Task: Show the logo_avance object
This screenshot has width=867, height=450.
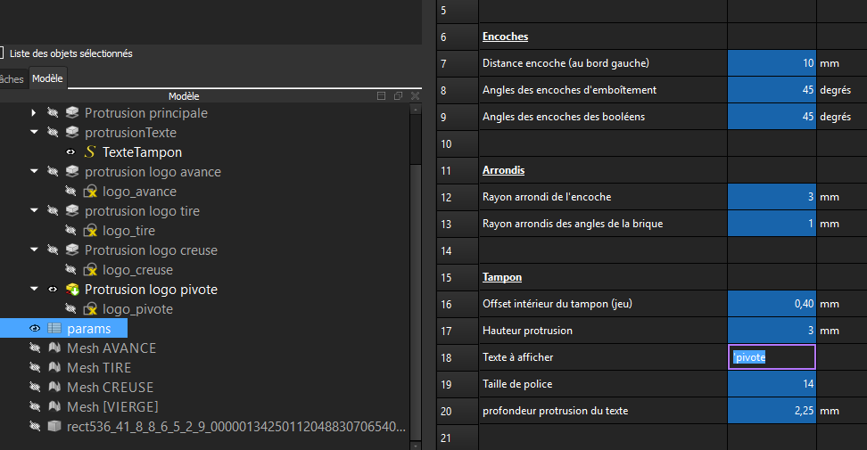Action: click(70, 191)
